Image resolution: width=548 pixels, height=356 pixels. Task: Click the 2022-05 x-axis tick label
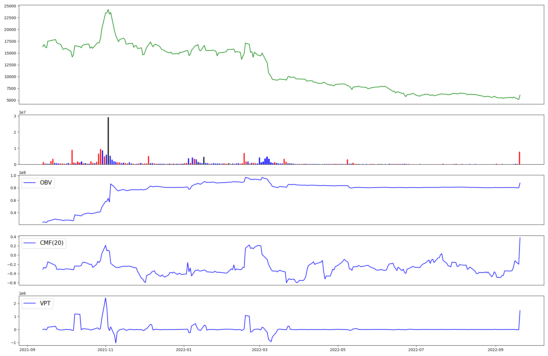(x=338, y=350)
